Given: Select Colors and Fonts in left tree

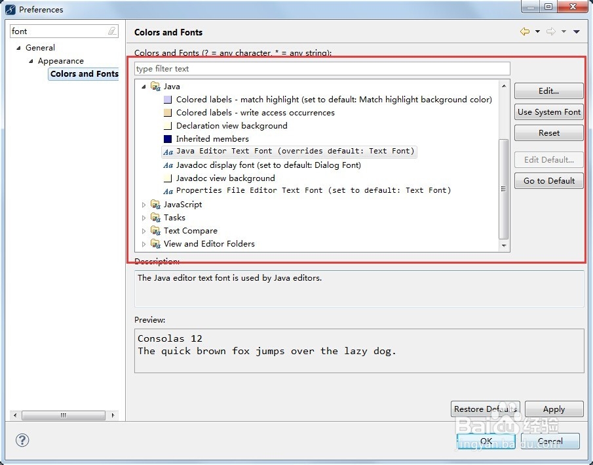Looking at the screenshot, I should pyautogui.click(x=85, y=74).
